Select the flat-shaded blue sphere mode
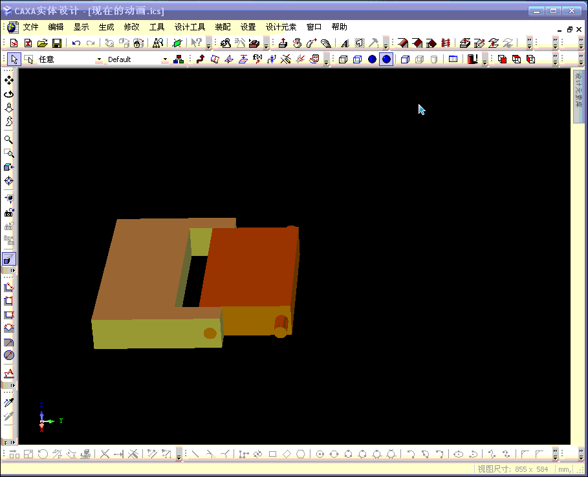The image size is (588, 477). click(x=372, y=59)
